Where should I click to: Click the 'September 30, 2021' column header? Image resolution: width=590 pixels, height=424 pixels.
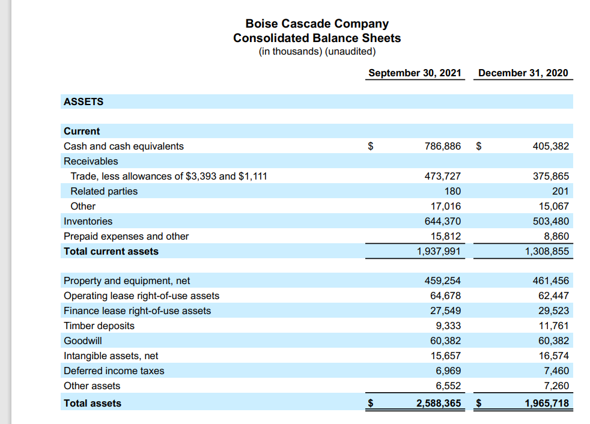(415, 73)
